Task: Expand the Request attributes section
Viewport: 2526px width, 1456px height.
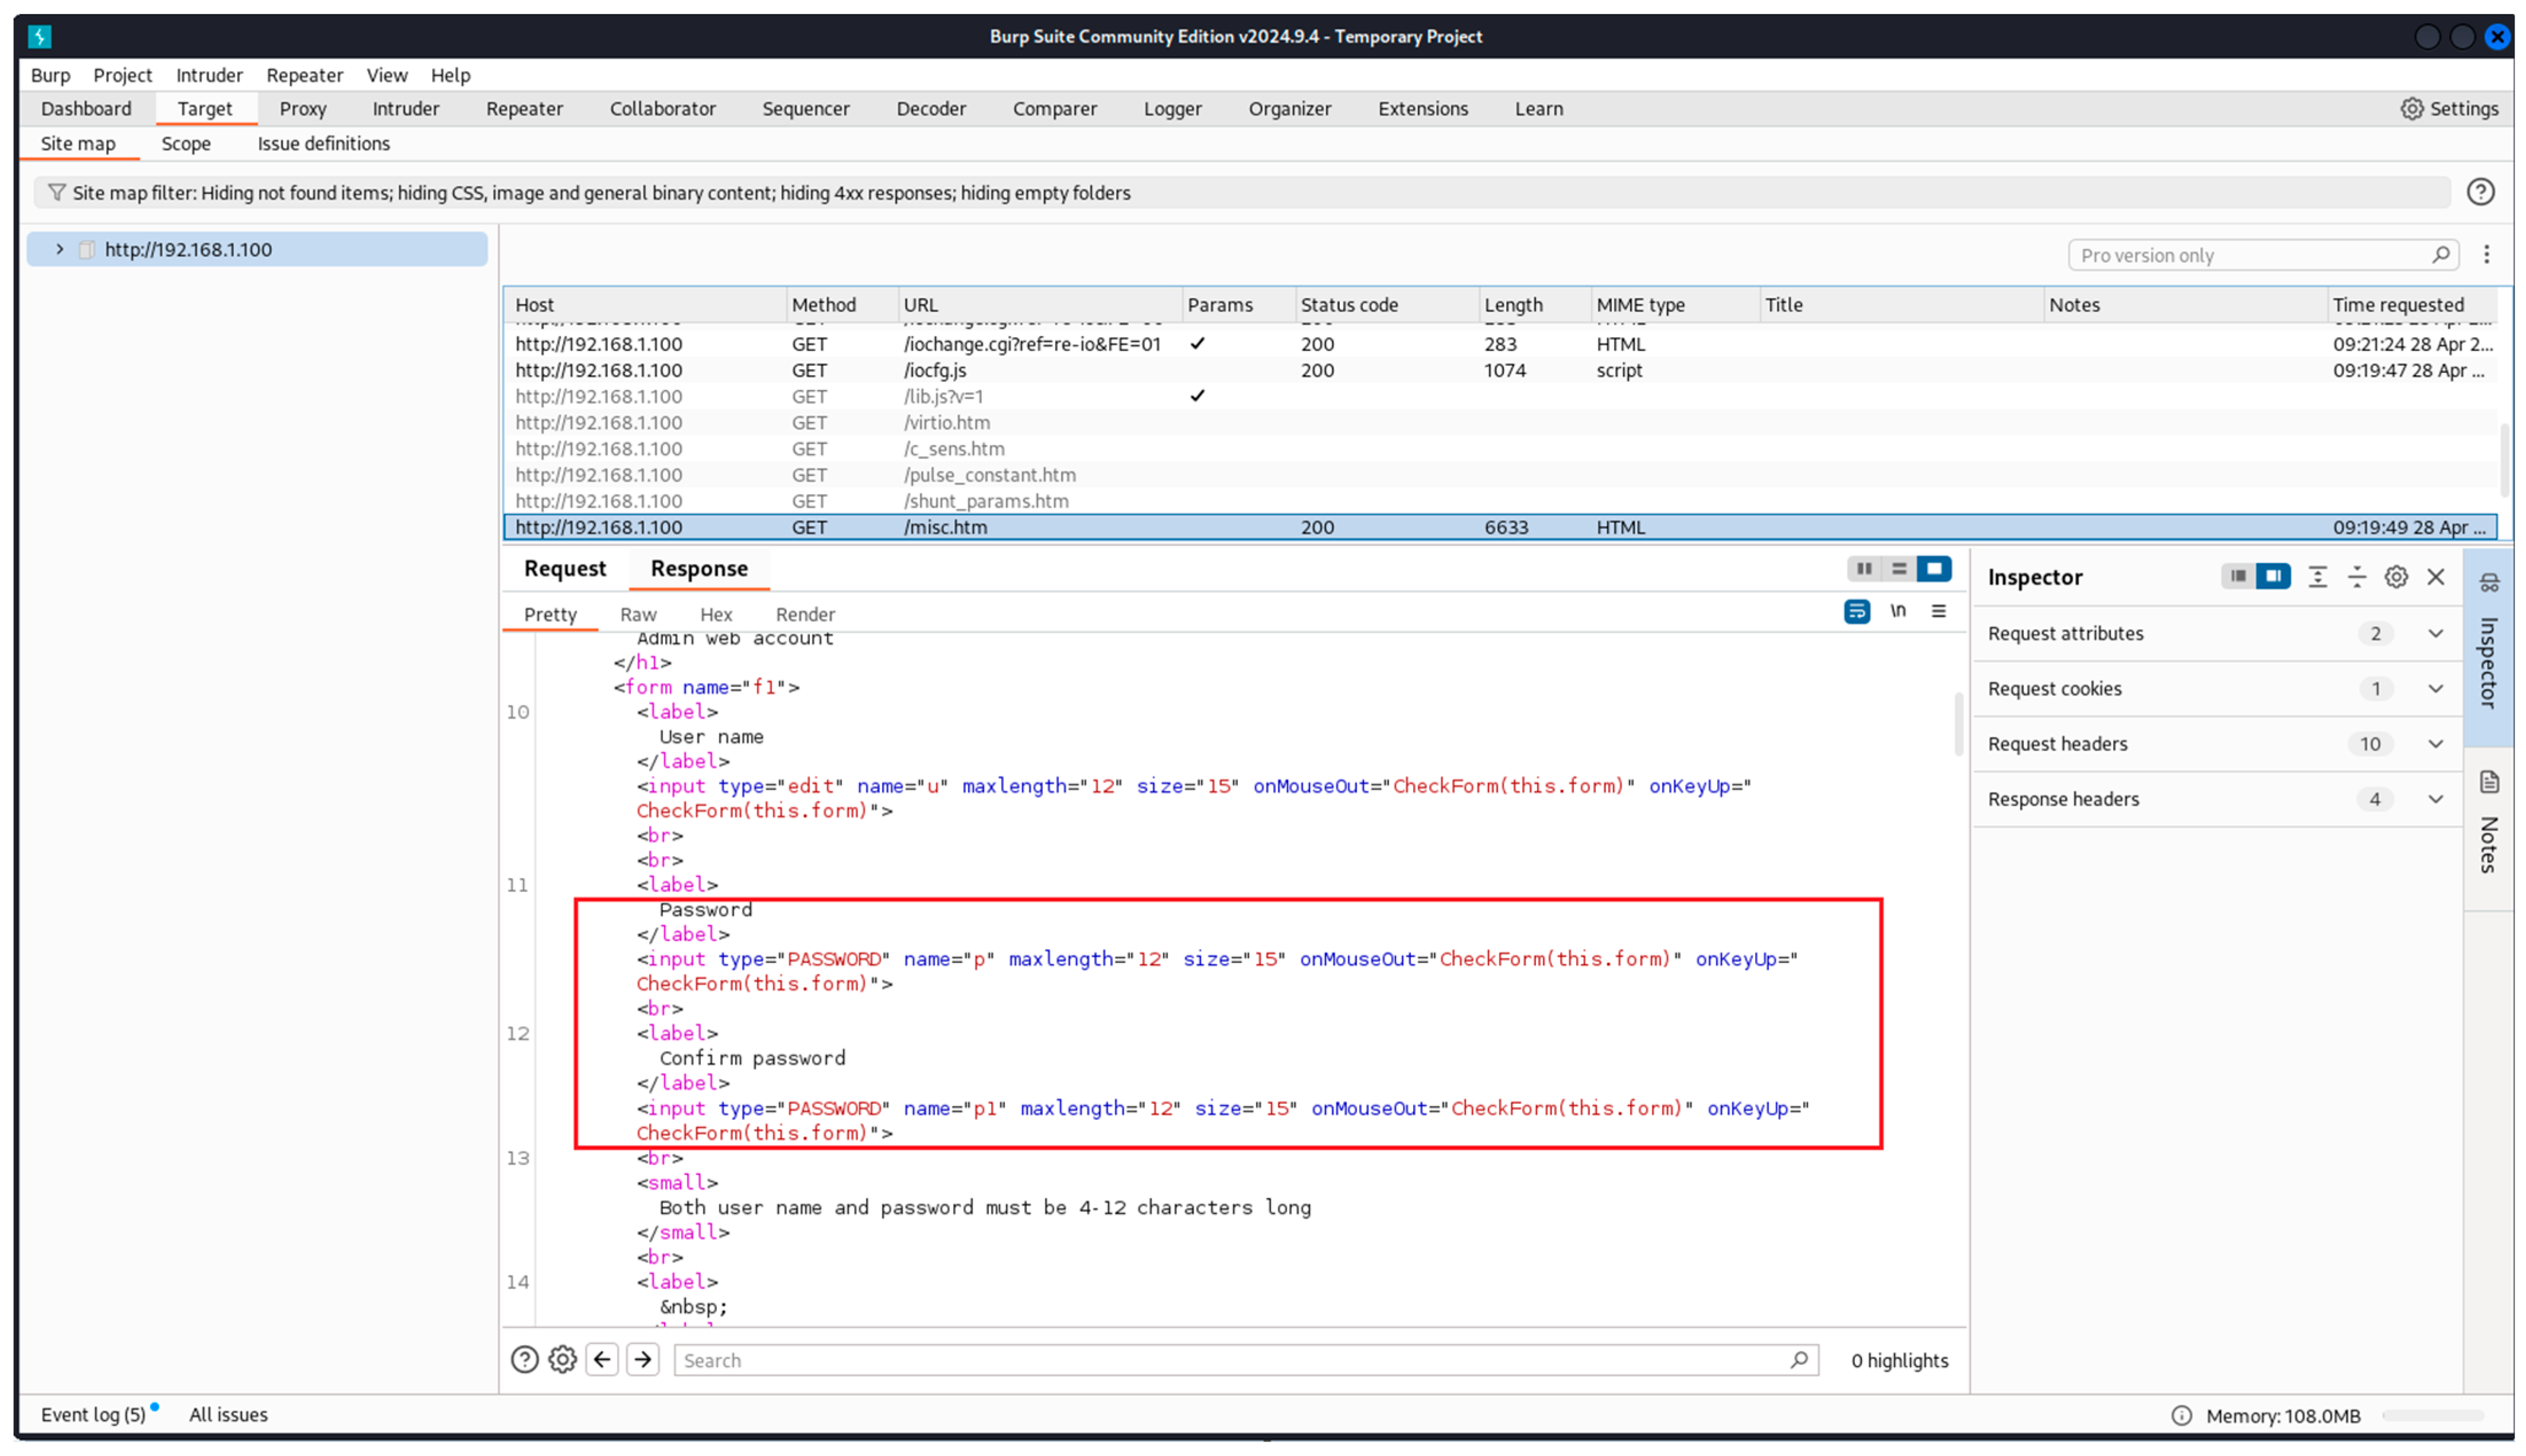Action: [x=2435, y=633]
